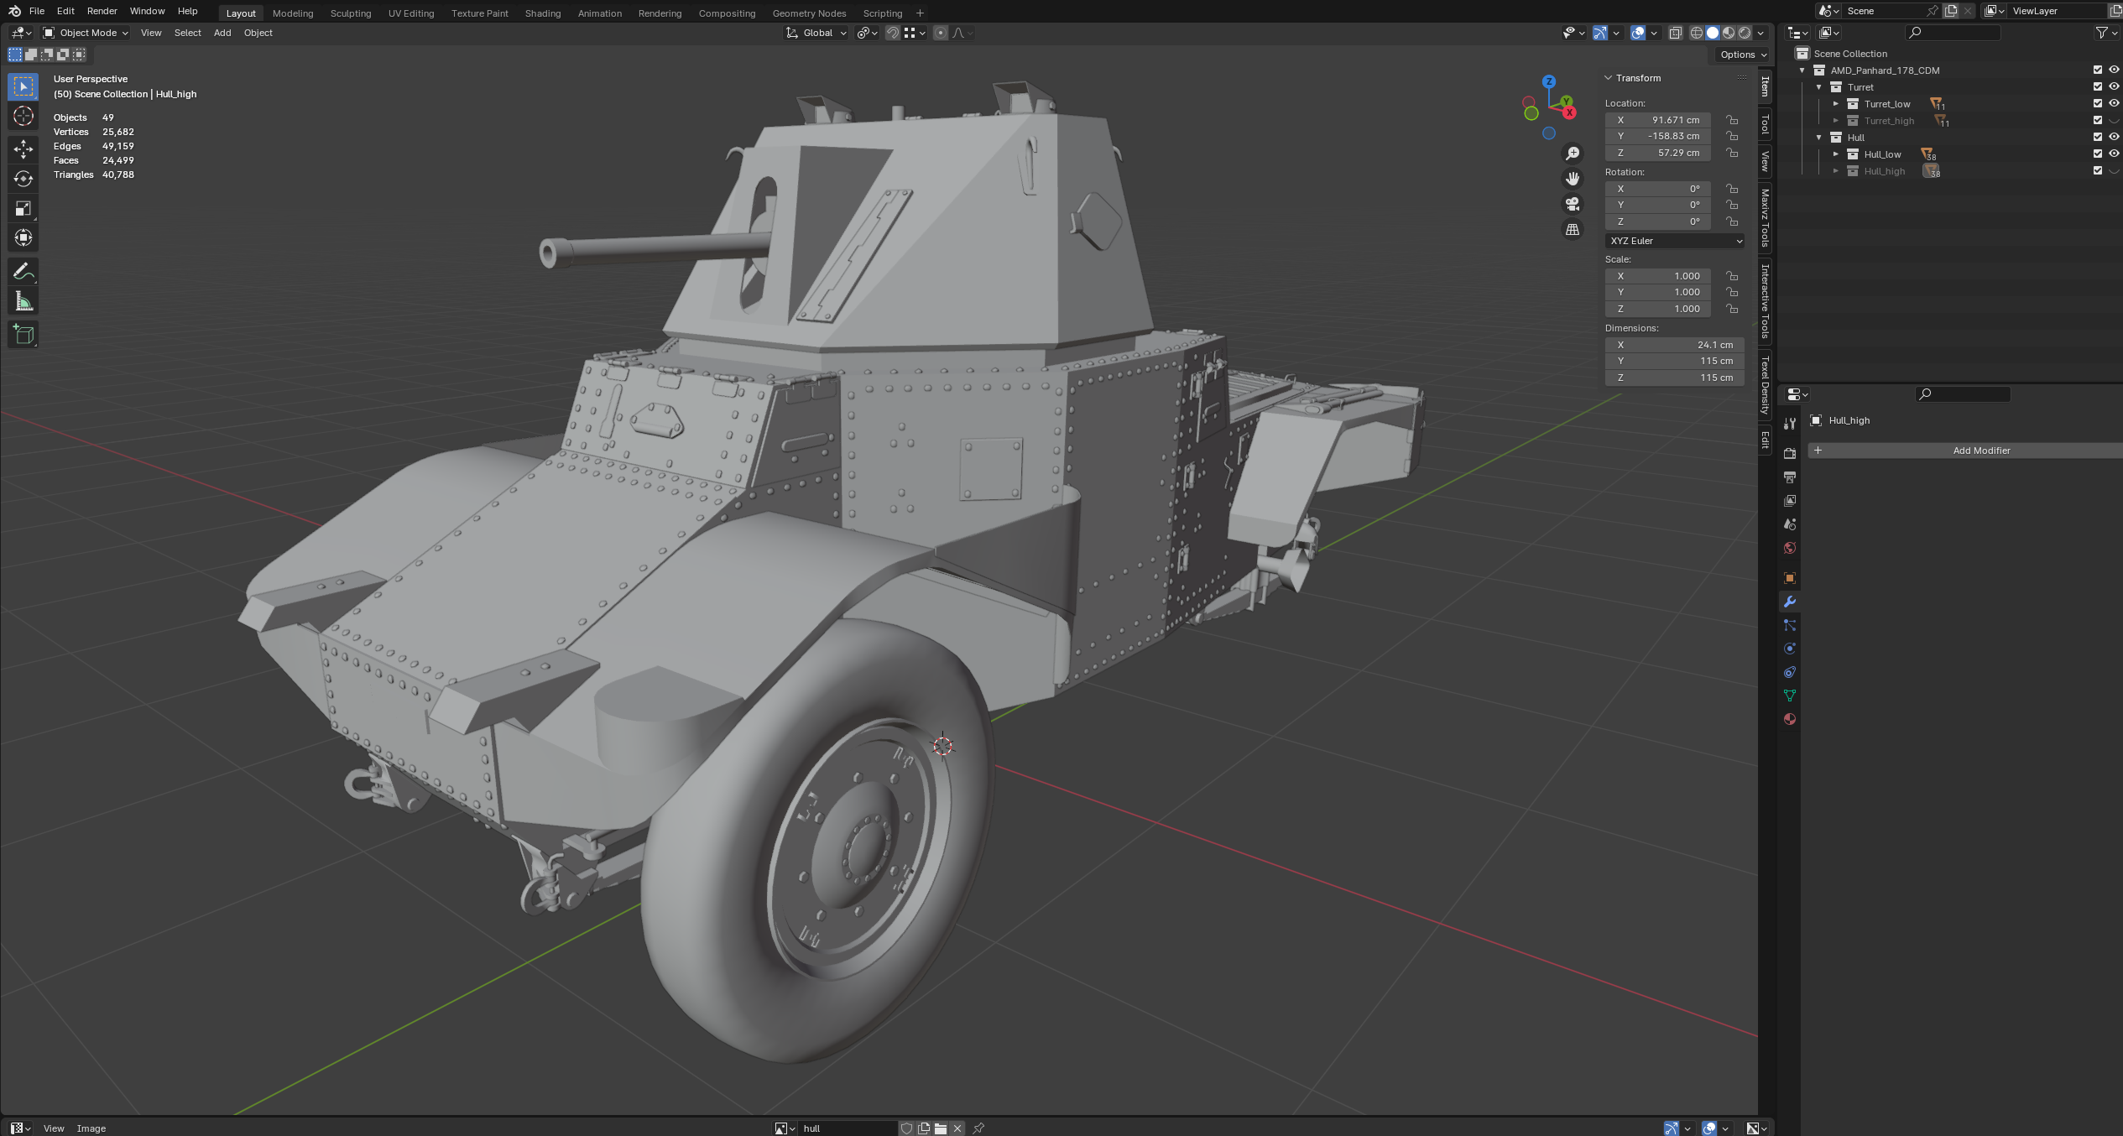The width and height of the screenshot is (2123, 1136).
Task: Activate the Transform tool
Action: (x=23, y=237)
